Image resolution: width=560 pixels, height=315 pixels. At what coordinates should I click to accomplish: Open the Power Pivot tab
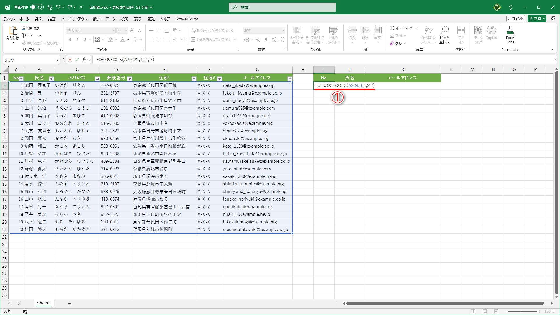tap(187, 19)
